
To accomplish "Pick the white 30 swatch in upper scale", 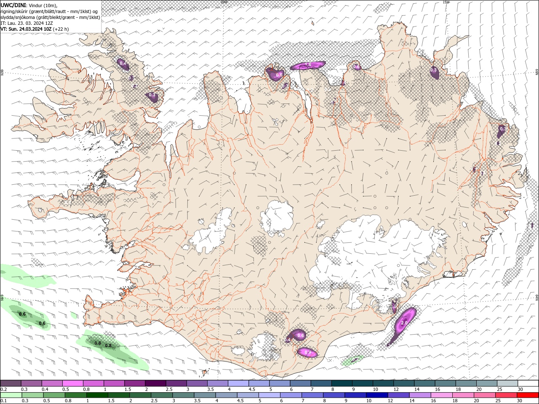I will [528, 383].
